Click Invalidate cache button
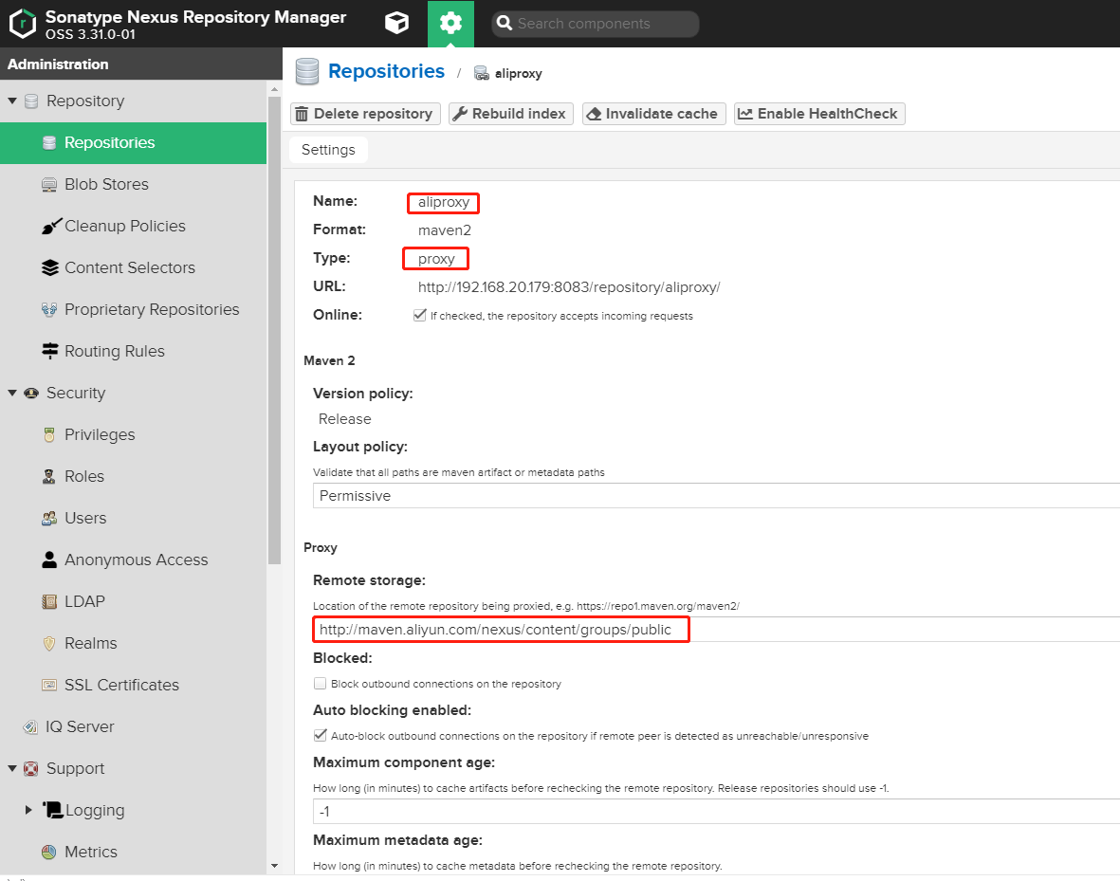Screen dimensions: 1120x881 point(653,114)
